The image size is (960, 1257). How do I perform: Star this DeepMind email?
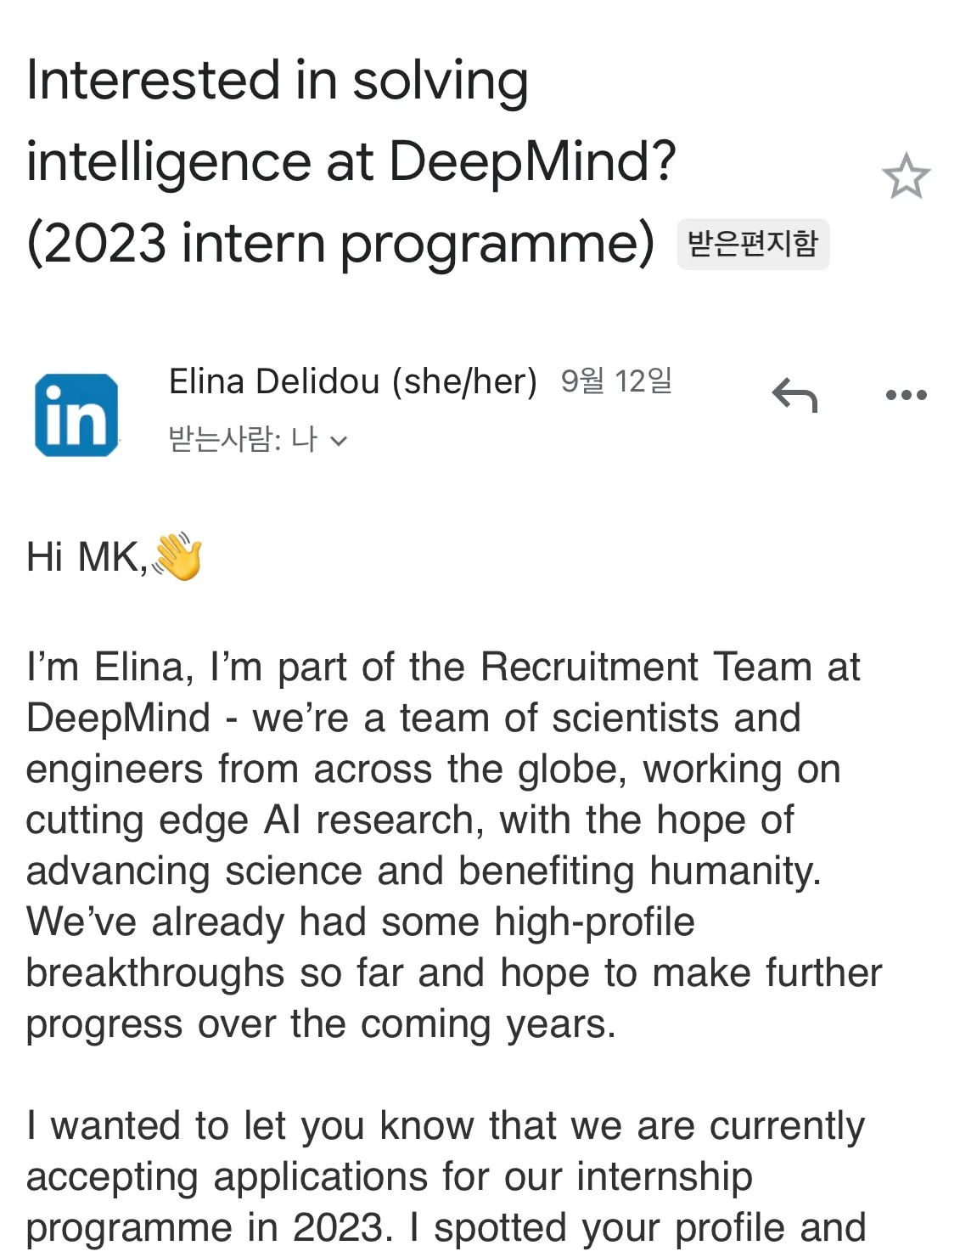point(906,176)
